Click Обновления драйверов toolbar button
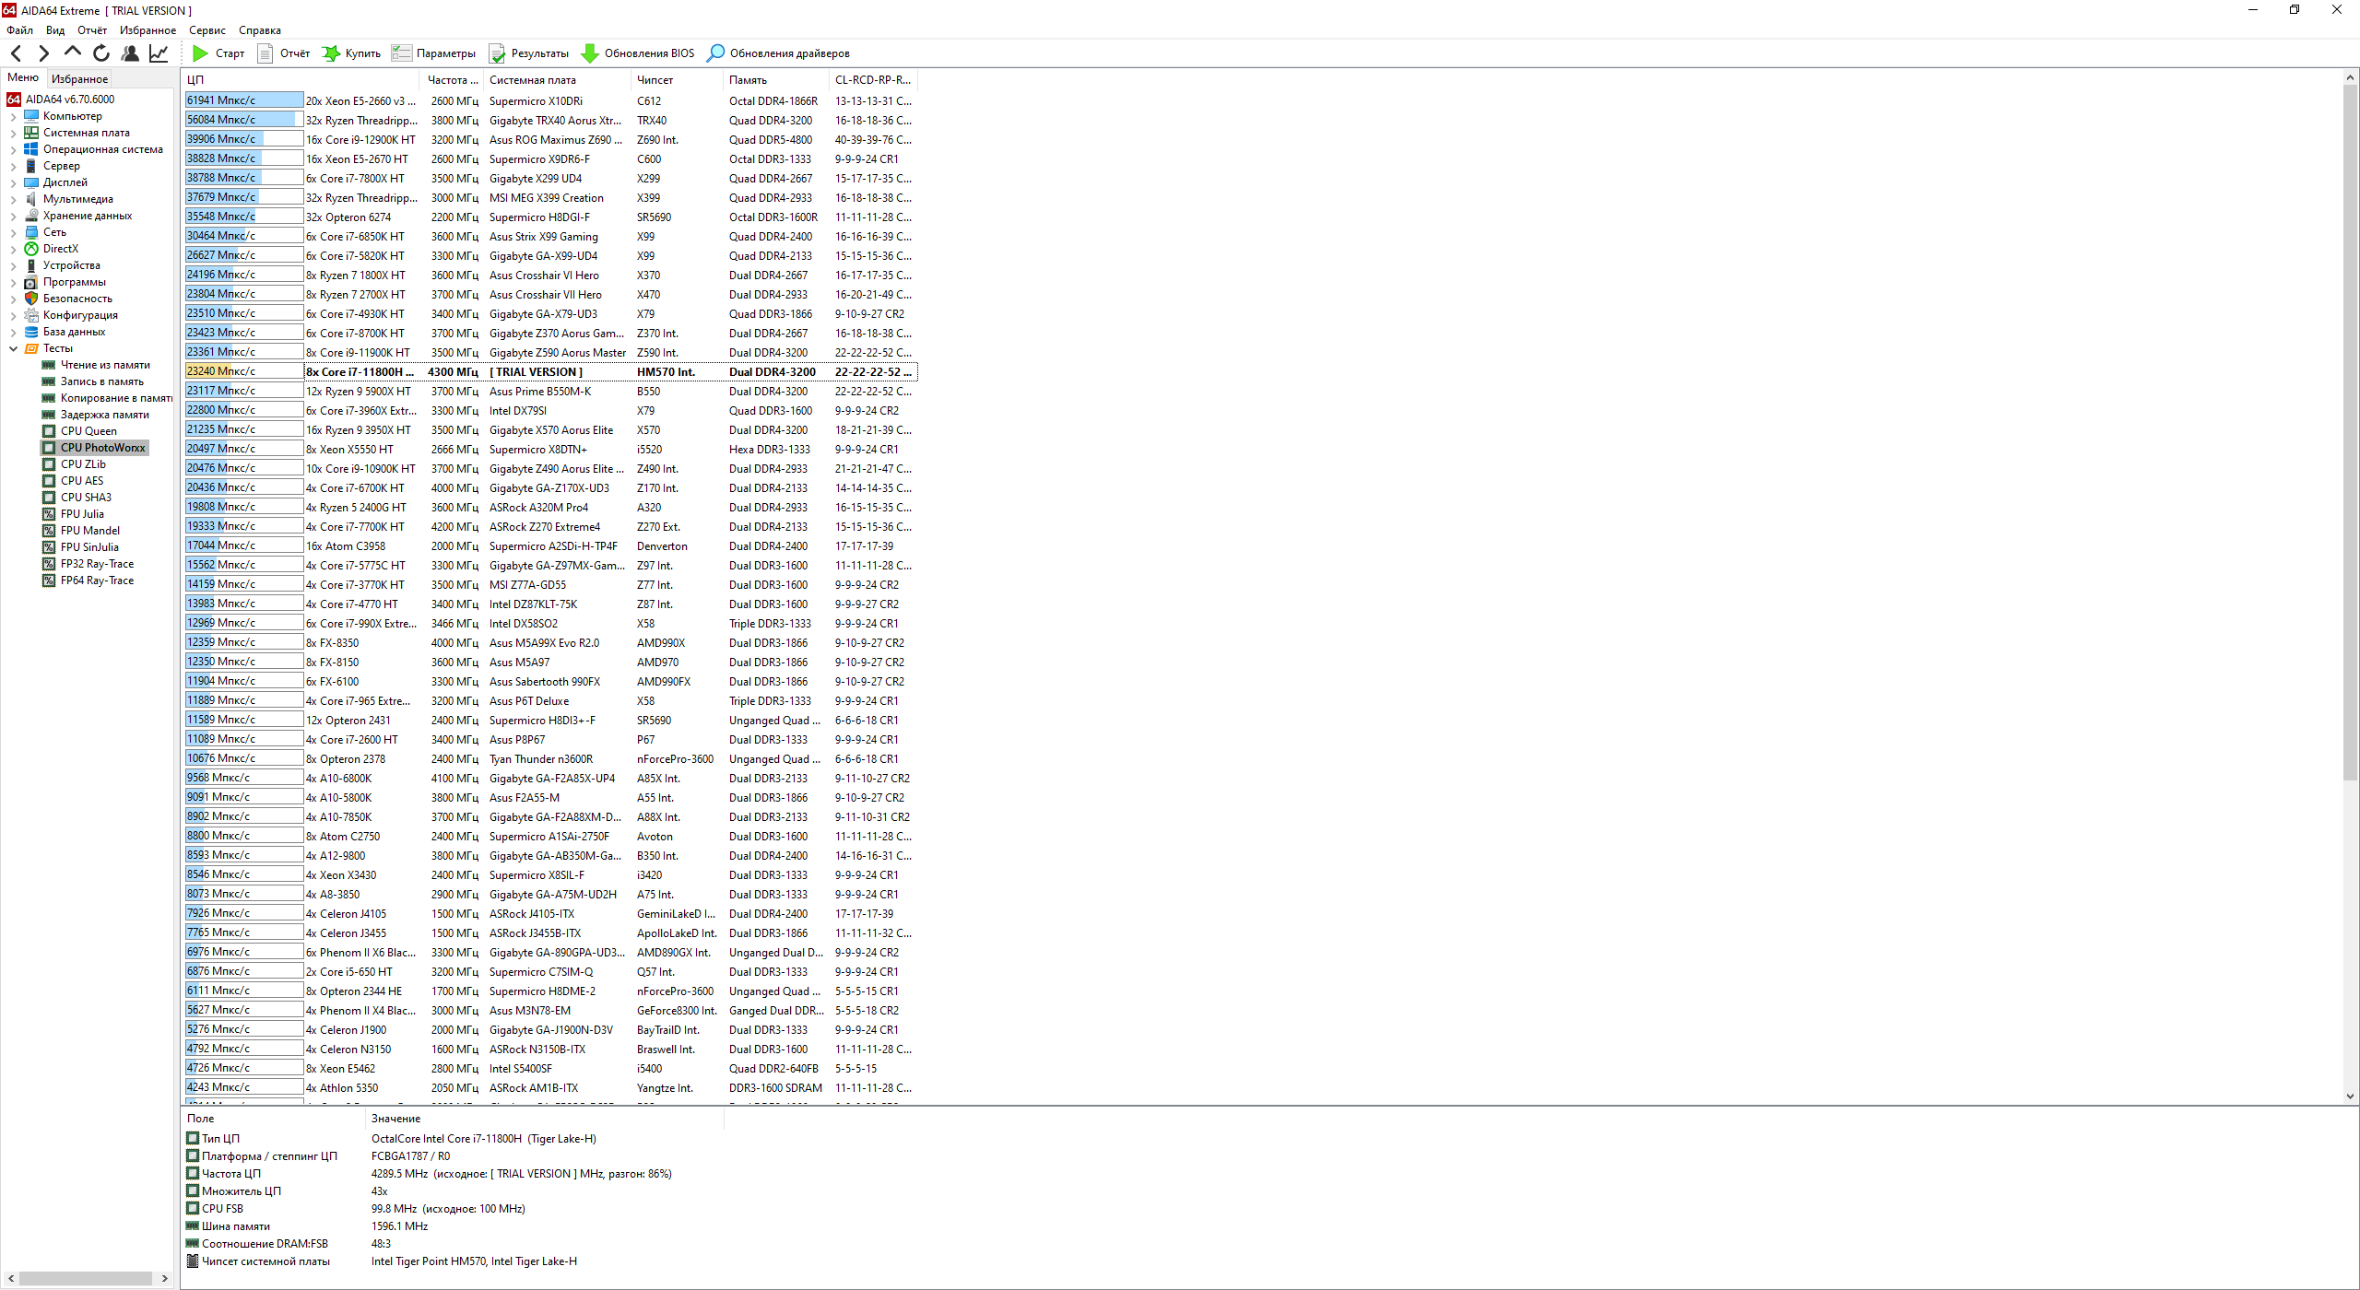 click(x=778, y=53)
